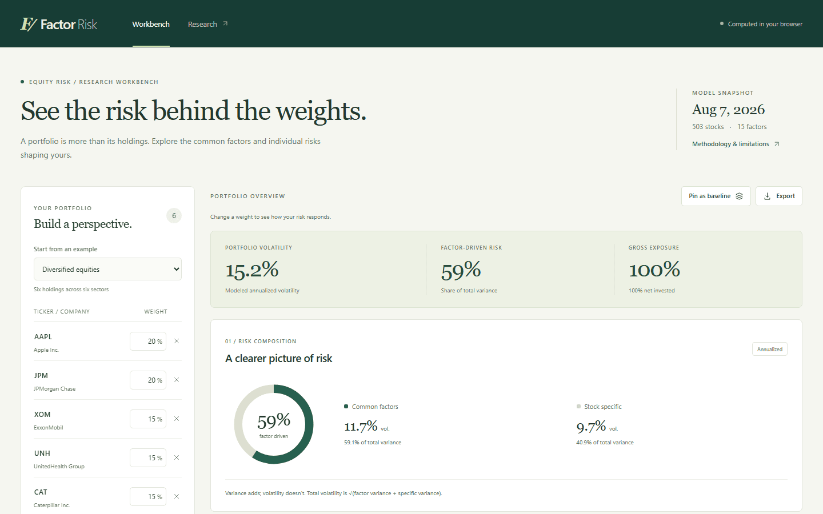Remove AAPL holding with the X icon
Viewport: 823px width, 514px height.
click(177, 341)
